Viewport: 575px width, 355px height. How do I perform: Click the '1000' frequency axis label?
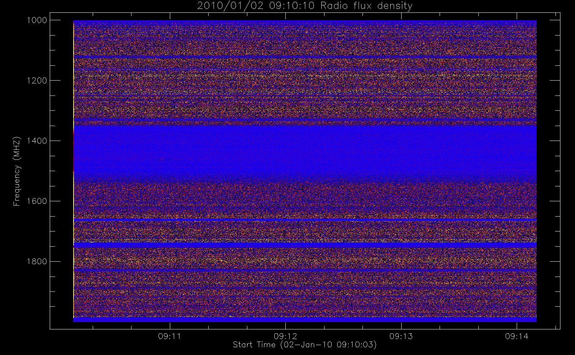pos(37,20)
